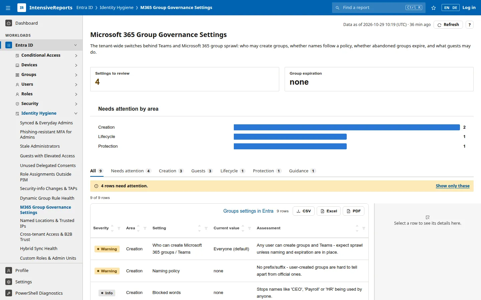Export the table to Excel
Screen dimensions: 481x300
329,211
